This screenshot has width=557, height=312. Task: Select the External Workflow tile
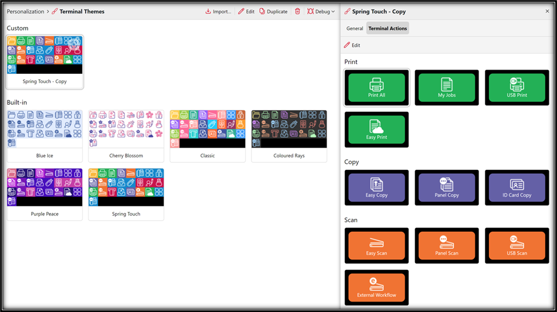[x=376, y=287]
